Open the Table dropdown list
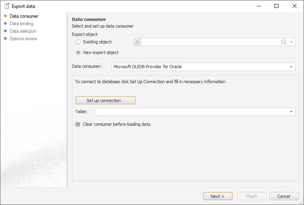The image size is (304, 205). pyautogui.click(x=291, y=112)
